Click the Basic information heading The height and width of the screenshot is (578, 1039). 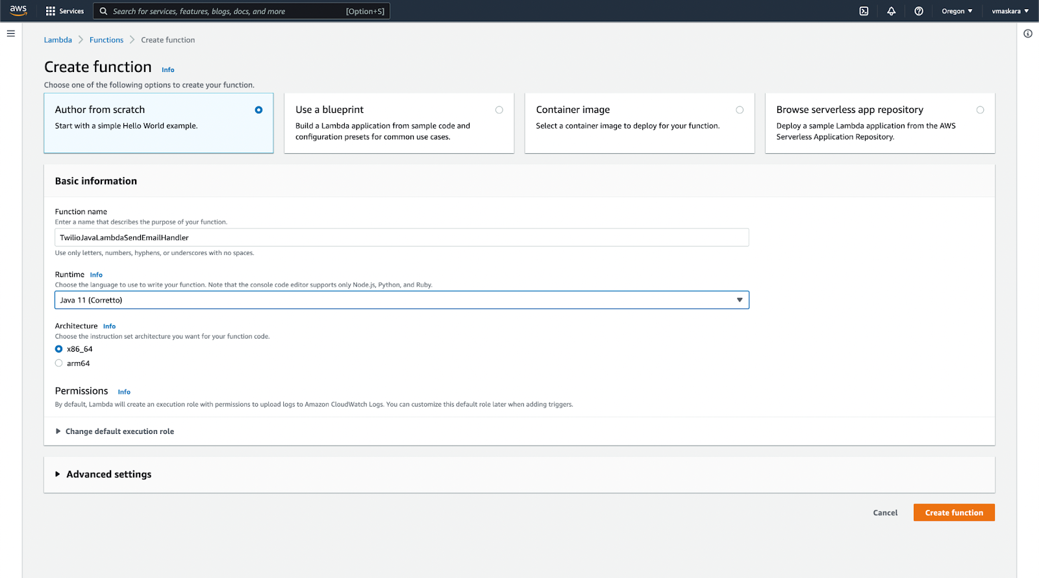(x=96, y=181)
